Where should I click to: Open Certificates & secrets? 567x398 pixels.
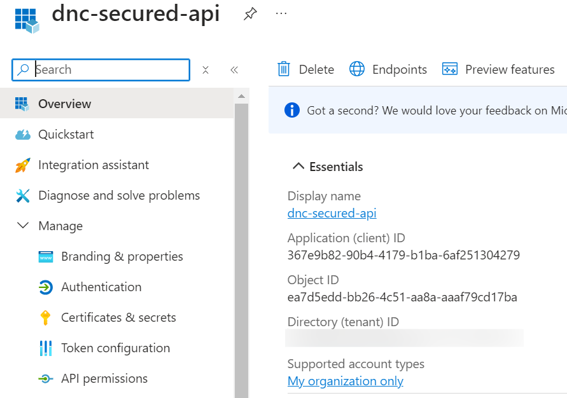pos(117,318)
